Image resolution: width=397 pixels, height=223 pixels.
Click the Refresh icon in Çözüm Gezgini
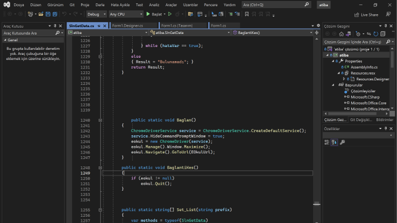click(375, 34)
